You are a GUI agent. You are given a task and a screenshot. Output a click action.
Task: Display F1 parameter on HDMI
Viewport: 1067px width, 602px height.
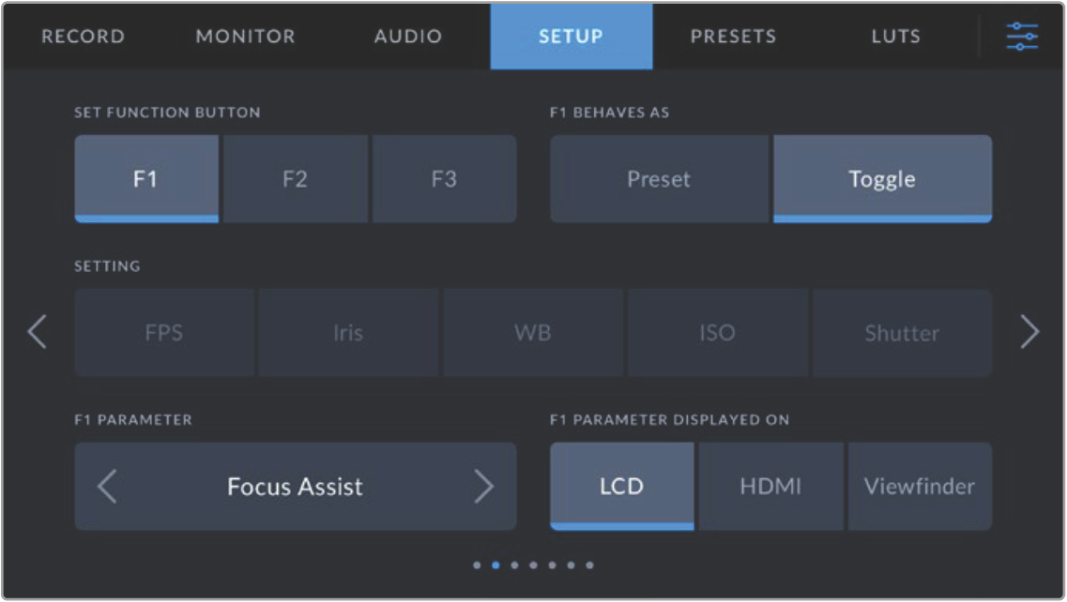pyautogui.click(x=770, y=486)
